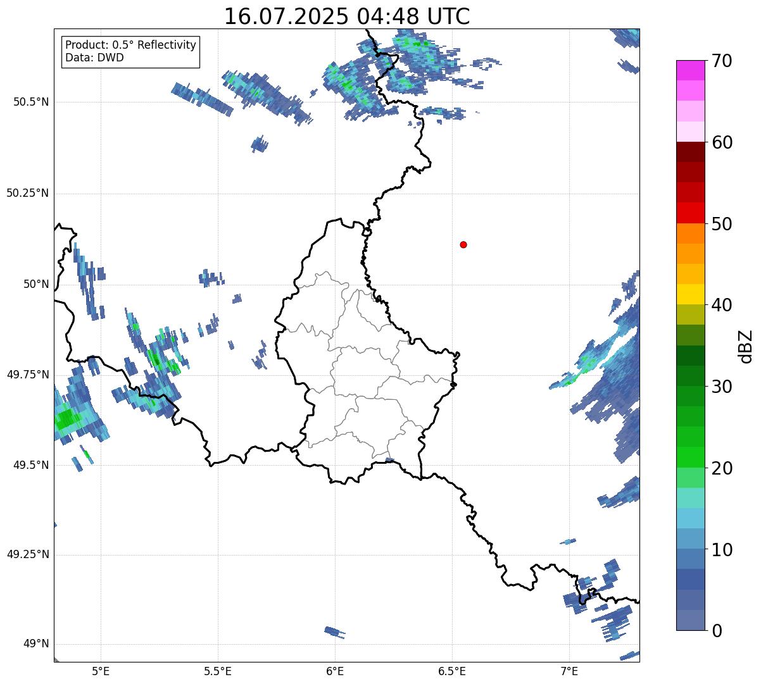
Task: Pick the magenta swatch at top of colorbar
Action: click(x=690, y=70)
